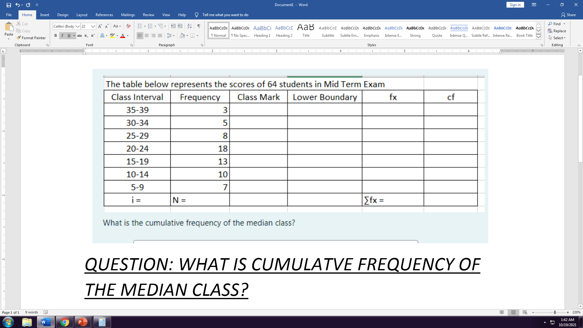Open the font name dropdown

click(x=77, y=26)
